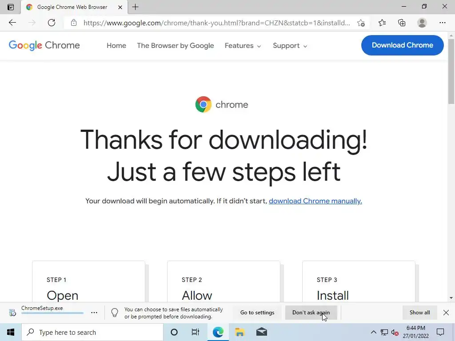Open The Browser by Google link
455x341 pixels.
click(176, 46)
